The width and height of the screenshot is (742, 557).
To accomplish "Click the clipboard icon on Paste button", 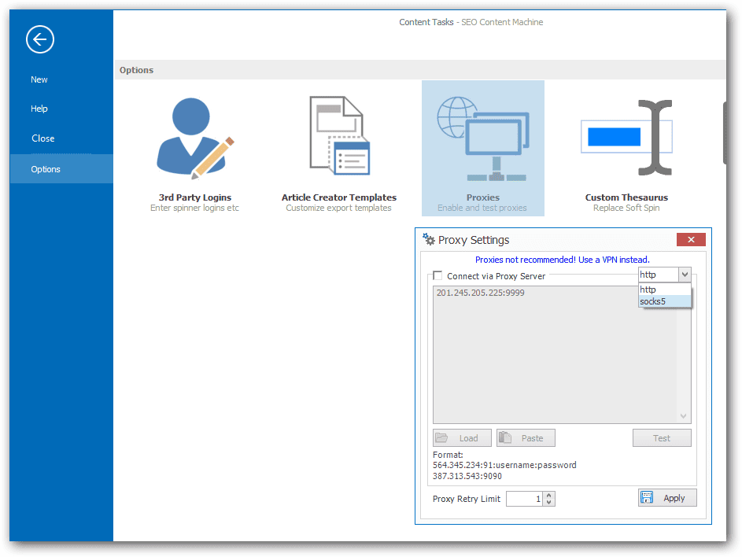I will 505,437.
